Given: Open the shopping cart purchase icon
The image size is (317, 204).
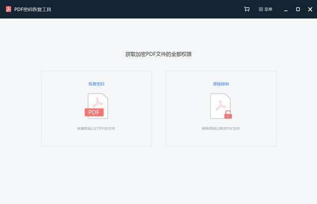Looking at the screenshot, I should 247,9.
